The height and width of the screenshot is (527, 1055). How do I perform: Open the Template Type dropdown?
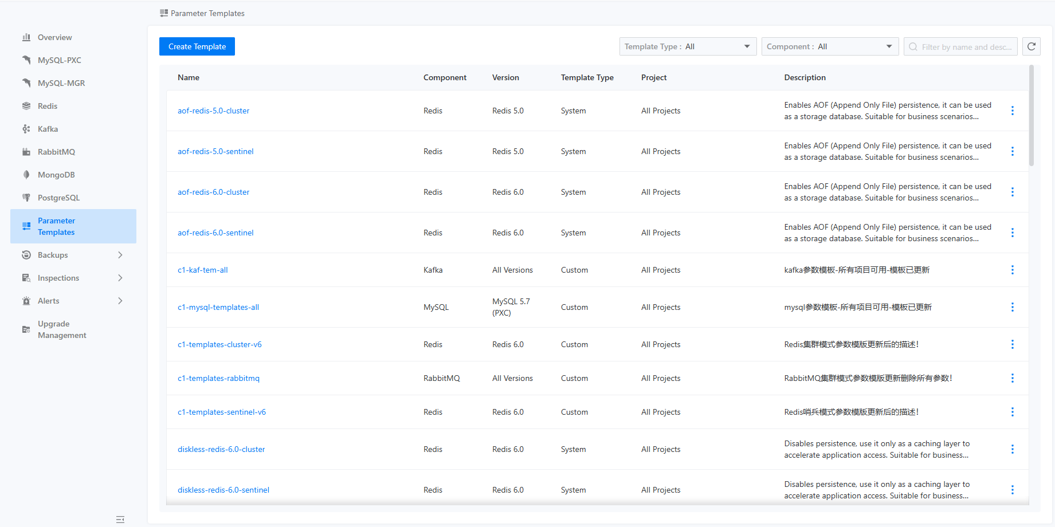(x=688, y=46)
